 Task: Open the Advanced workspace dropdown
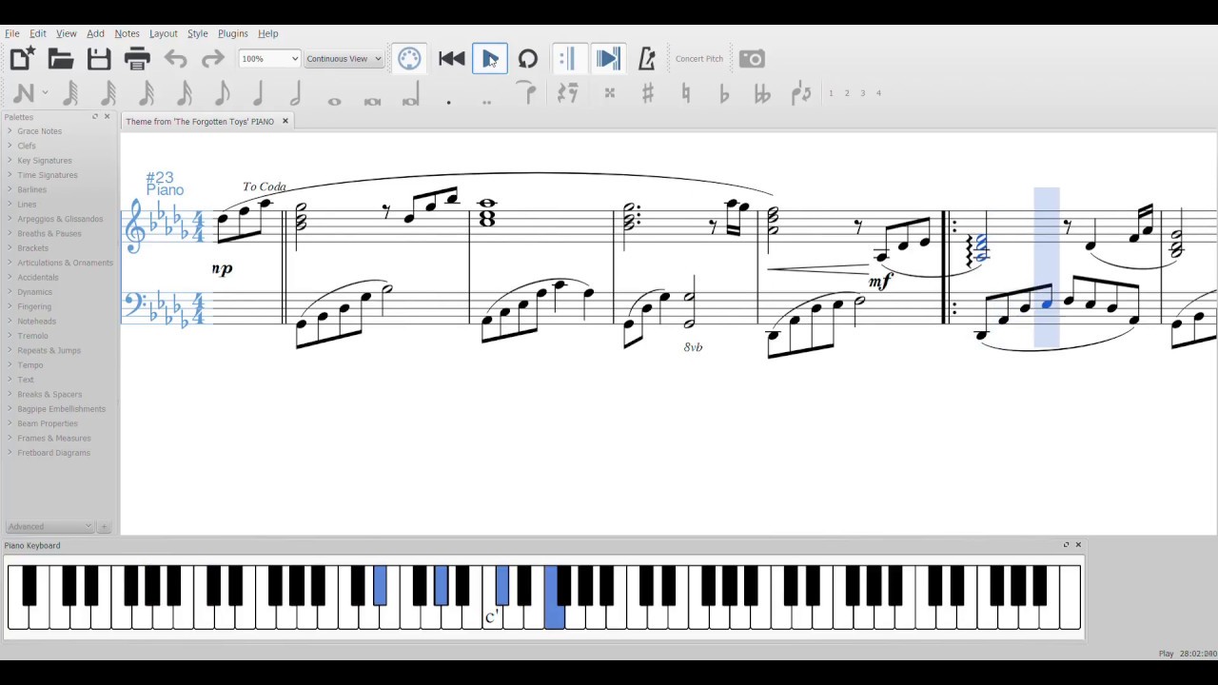(49, 526)
